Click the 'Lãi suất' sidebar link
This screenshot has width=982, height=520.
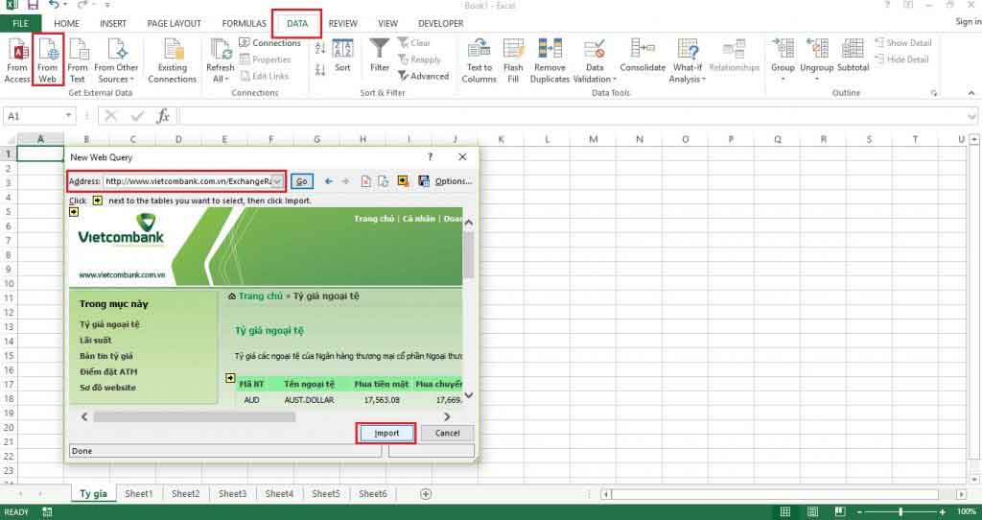point(95,341)
